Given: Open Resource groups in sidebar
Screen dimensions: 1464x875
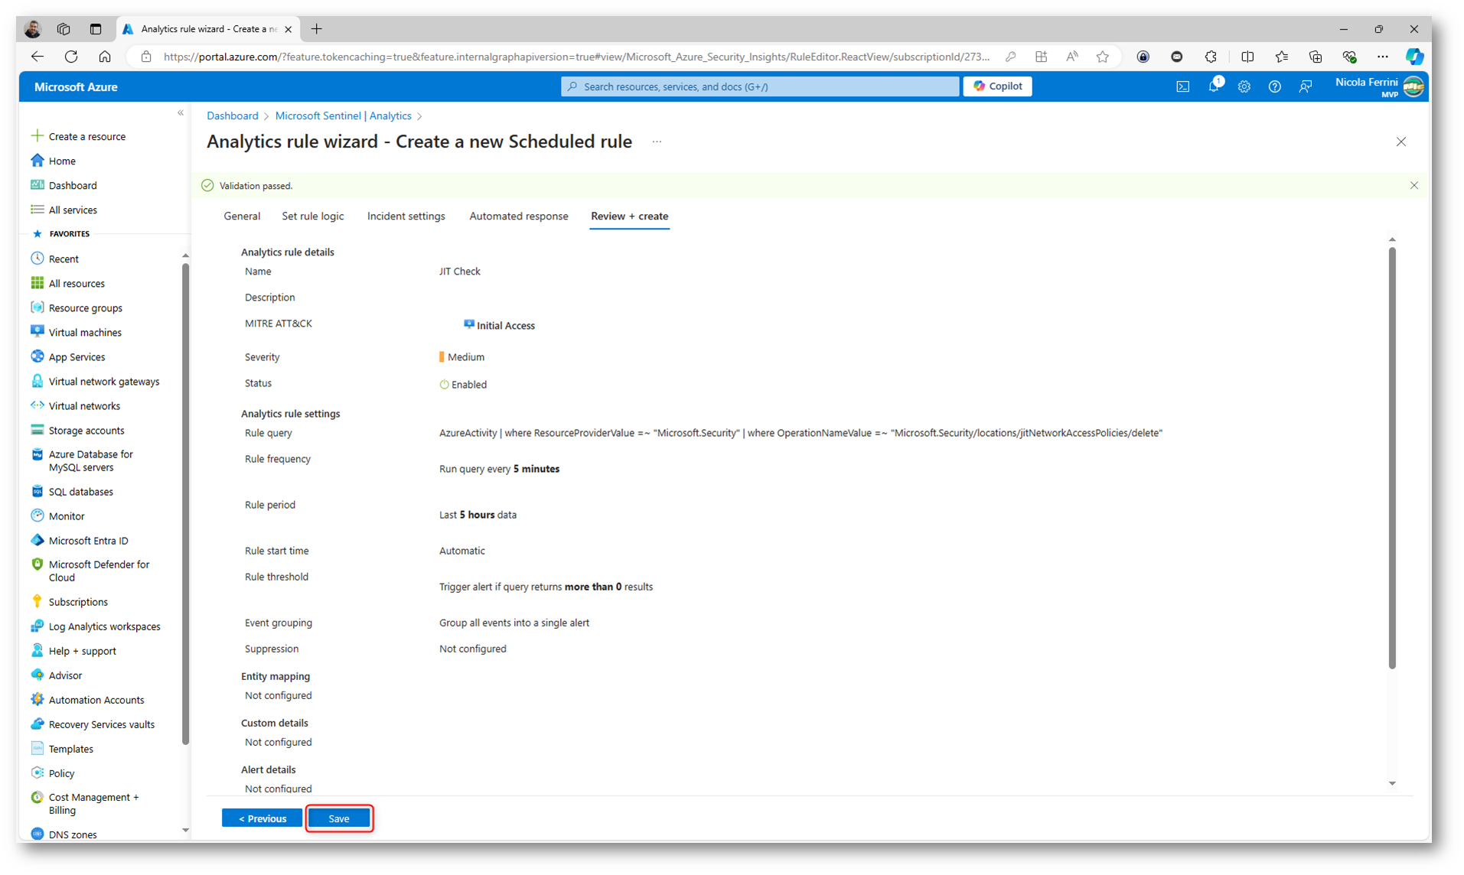Looking at the screenshot, I should coord(85,308).
